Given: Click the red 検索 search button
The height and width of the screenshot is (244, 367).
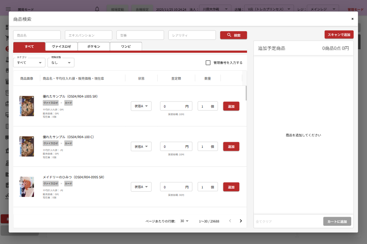Looking at the screenshot, I should pyautogui.click(x=233, y=35).
